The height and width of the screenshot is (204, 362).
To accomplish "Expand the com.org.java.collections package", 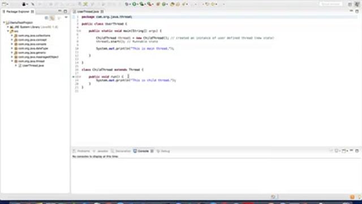I will pyautogui.click(x=12, y=35).
